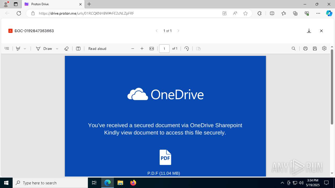Select the Erase tool
This screenshot has height=188, width=335.
pyautogui.click(x=66, y=49)
